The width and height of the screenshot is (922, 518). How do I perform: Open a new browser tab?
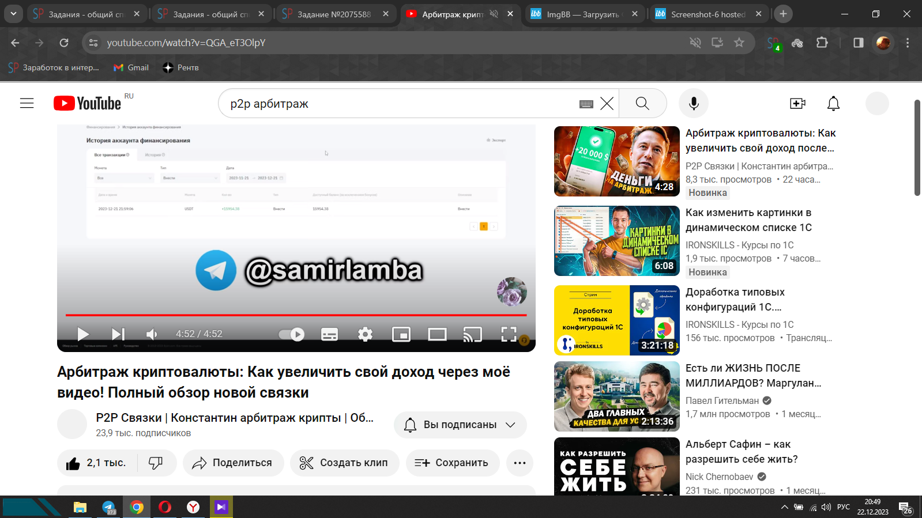point(782,14)
